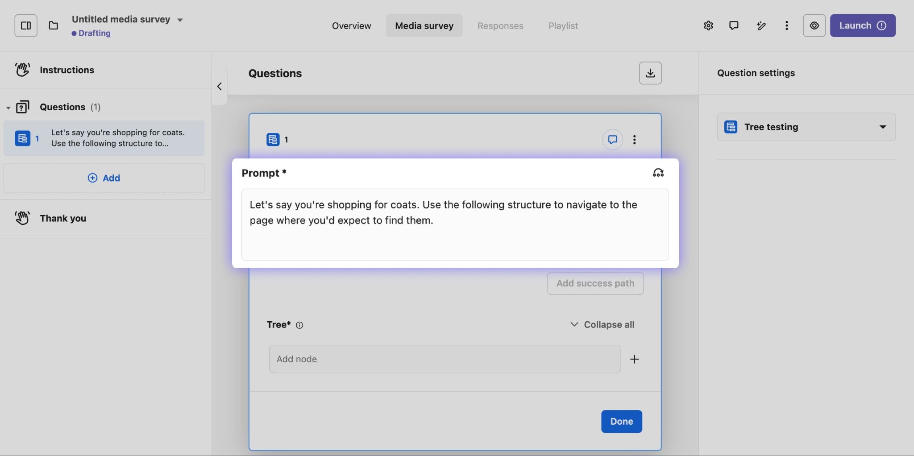Open the folder icon in header
The width and height of the screenshot is (914, 456).
click(54, 25)
